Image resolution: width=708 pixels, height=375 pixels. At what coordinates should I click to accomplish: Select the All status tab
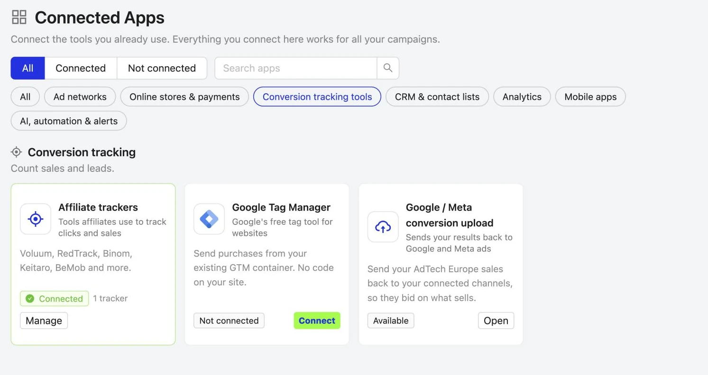pos(28,68)
